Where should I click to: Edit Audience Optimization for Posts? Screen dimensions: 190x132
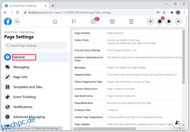[127, 59]
